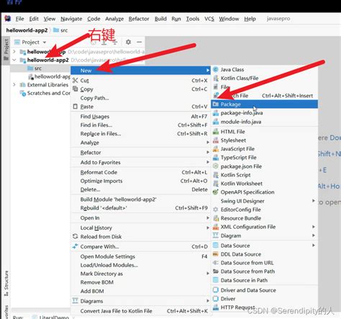Click the DDL Data Source icon
This screenshot has width=341, height=319.
216,254
